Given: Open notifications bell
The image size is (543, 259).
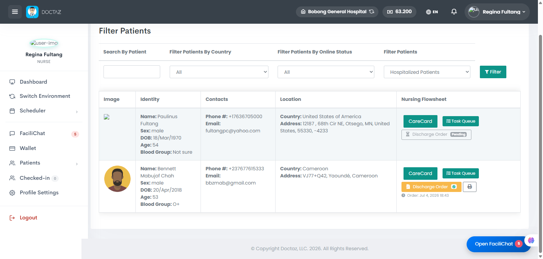Looking at the screenshot, I should coord(454,12).
